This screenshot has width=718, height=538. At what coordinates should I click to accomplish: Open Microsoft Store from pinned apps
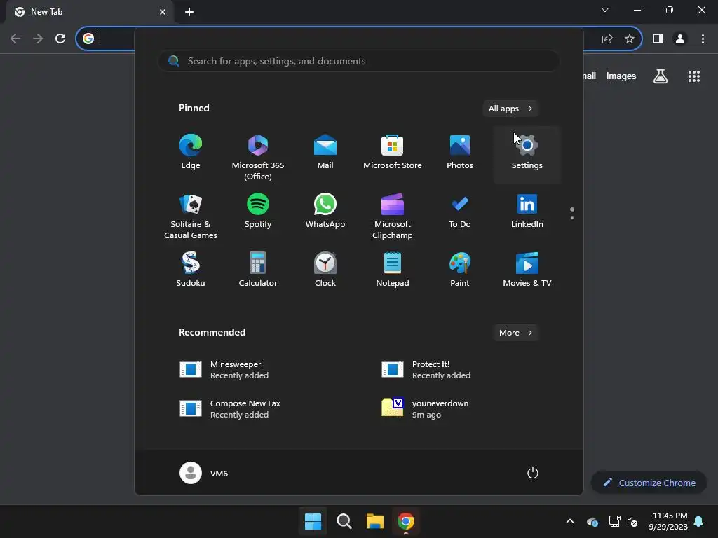click(393, 153)
